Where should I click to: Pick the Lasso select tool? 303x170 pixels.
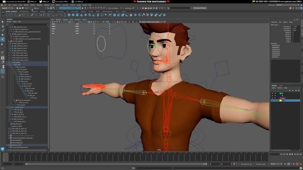click(x=2, y=26)
